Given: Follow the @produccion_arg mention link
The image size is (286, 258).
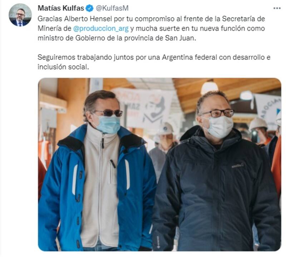Looking at the screenshot, I should click(x=101, y=29).
